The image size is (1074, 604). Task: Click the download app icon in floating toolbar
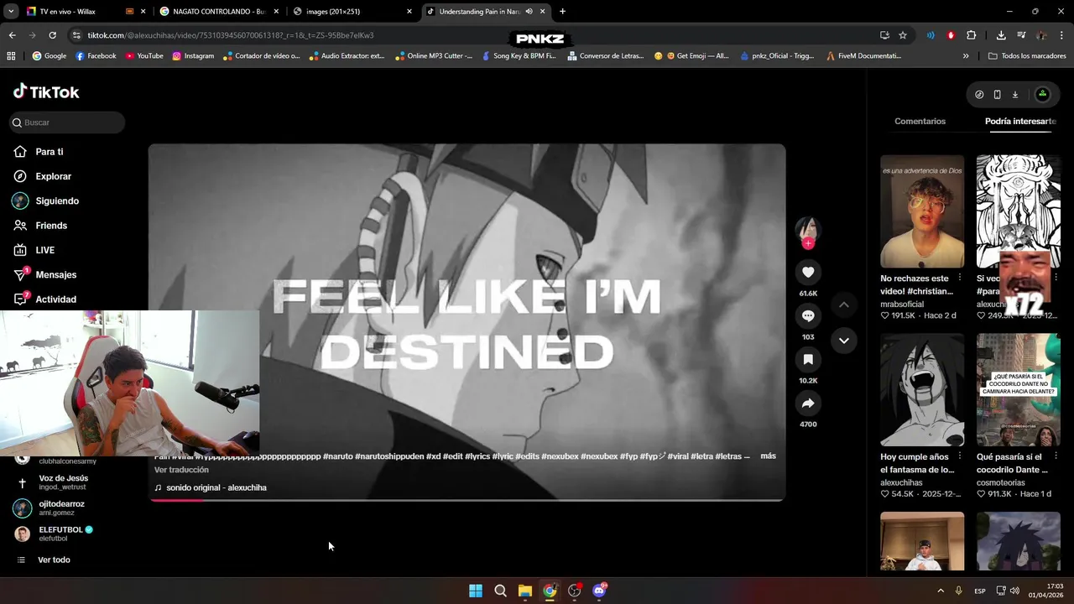point(1014,95)
